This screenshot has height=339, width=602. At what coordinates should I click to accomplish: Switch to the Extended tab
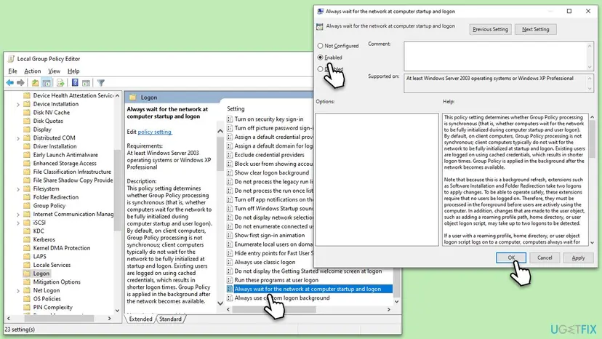(x=140, y=319)
